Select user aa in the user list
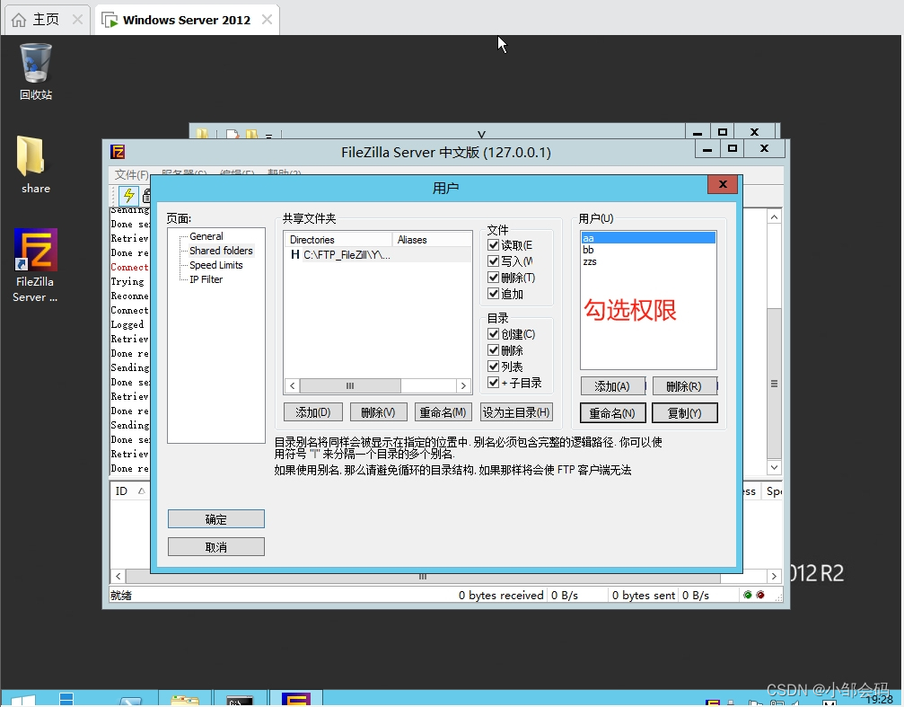 [x=648, y=238]
